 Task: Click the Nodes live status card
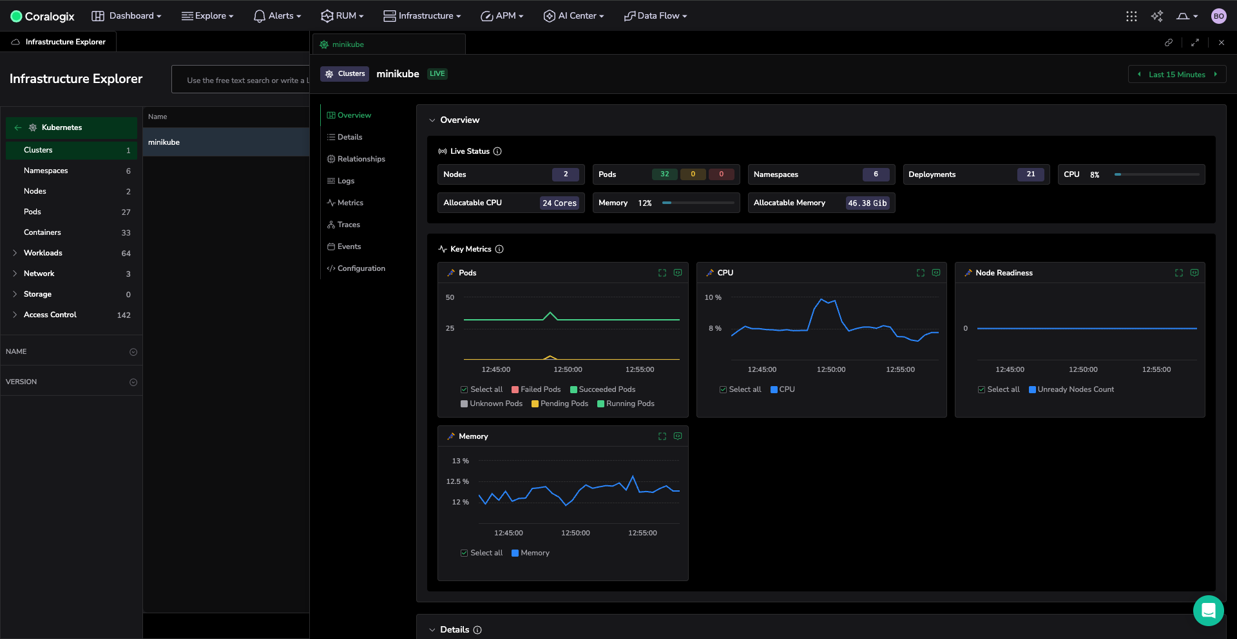[511, 174]
